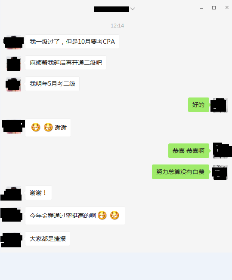Viewport: 232px width, 280px height.
Task: Click the first grinning emoji before '谢谢'
Action: (x=36, y=127)
